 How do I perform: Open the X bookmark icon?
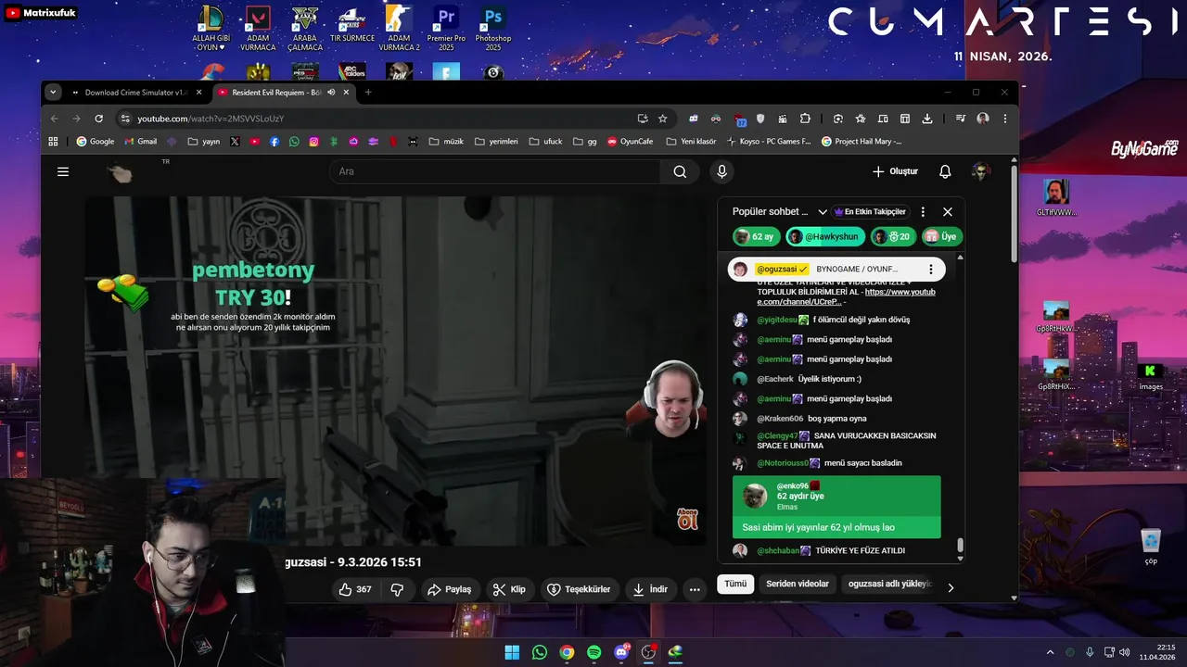point(235,142)
